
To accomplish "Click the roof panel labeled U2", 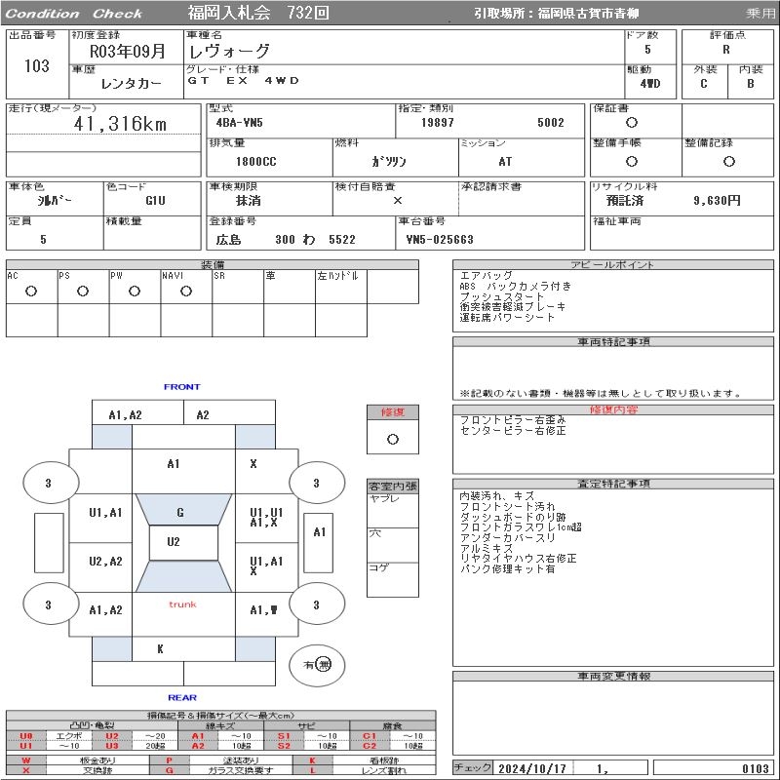I will coord(174,542).
